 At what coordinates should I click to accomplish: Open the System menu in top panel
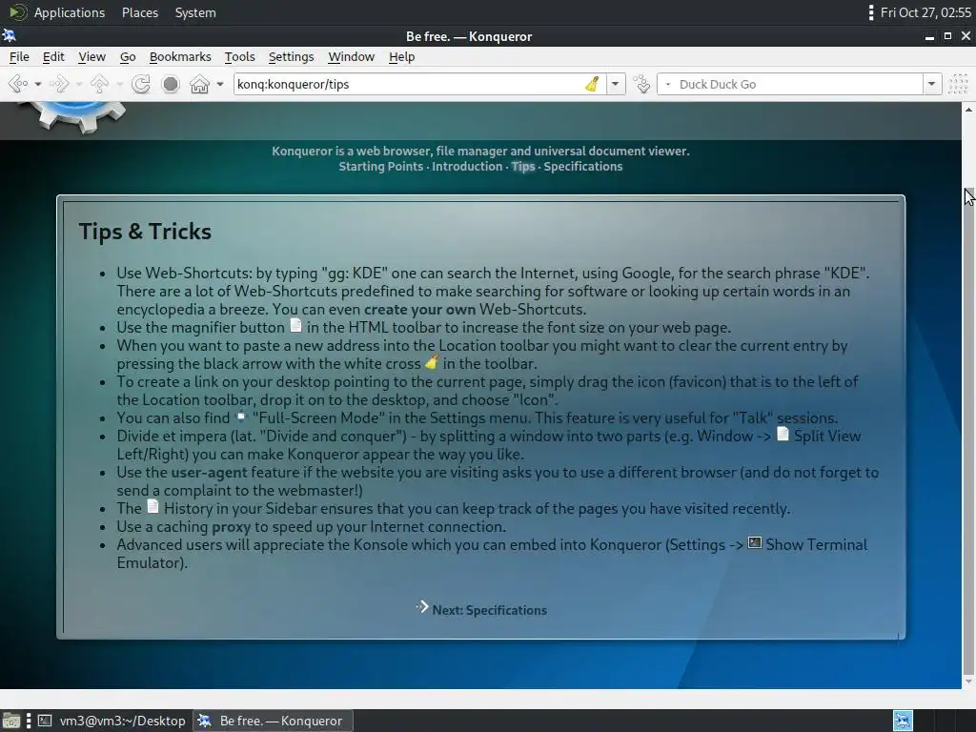click(x=195, y=12)
